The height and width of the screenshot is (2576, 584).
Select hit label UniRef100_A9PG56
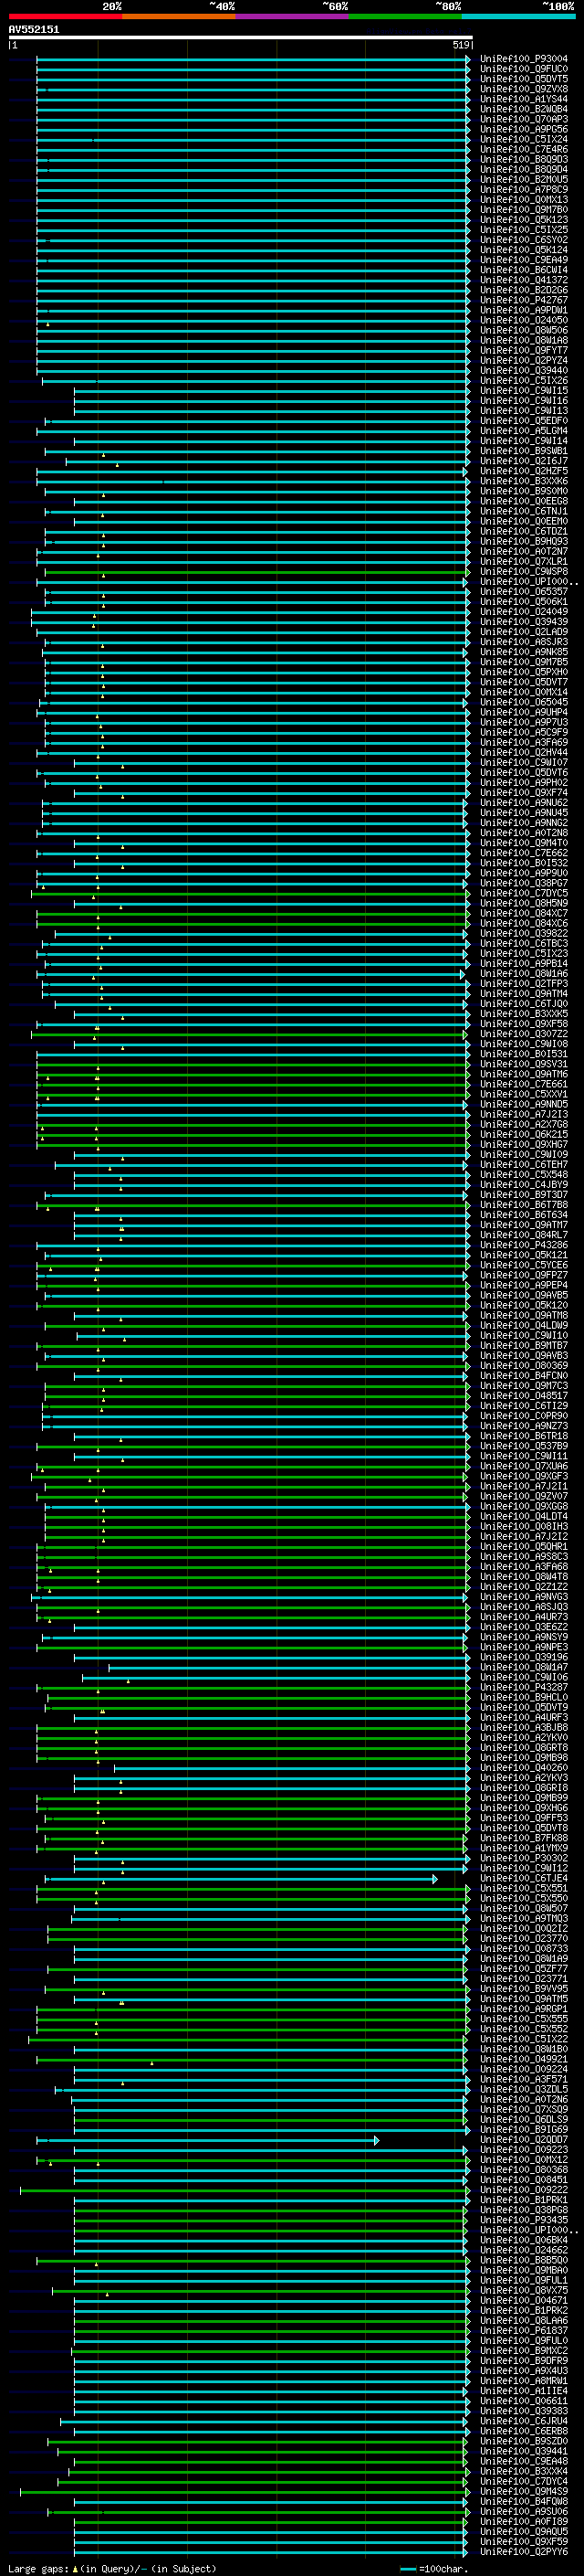[524, 129]
